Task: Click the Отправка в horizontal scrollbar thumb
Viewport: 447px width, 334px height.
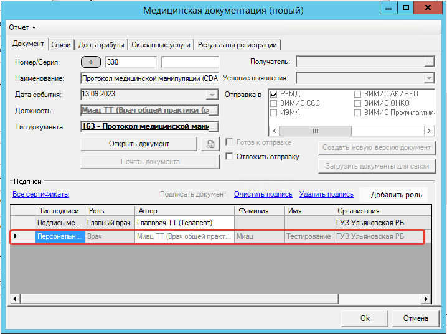Action: click(x=315, y=131)
